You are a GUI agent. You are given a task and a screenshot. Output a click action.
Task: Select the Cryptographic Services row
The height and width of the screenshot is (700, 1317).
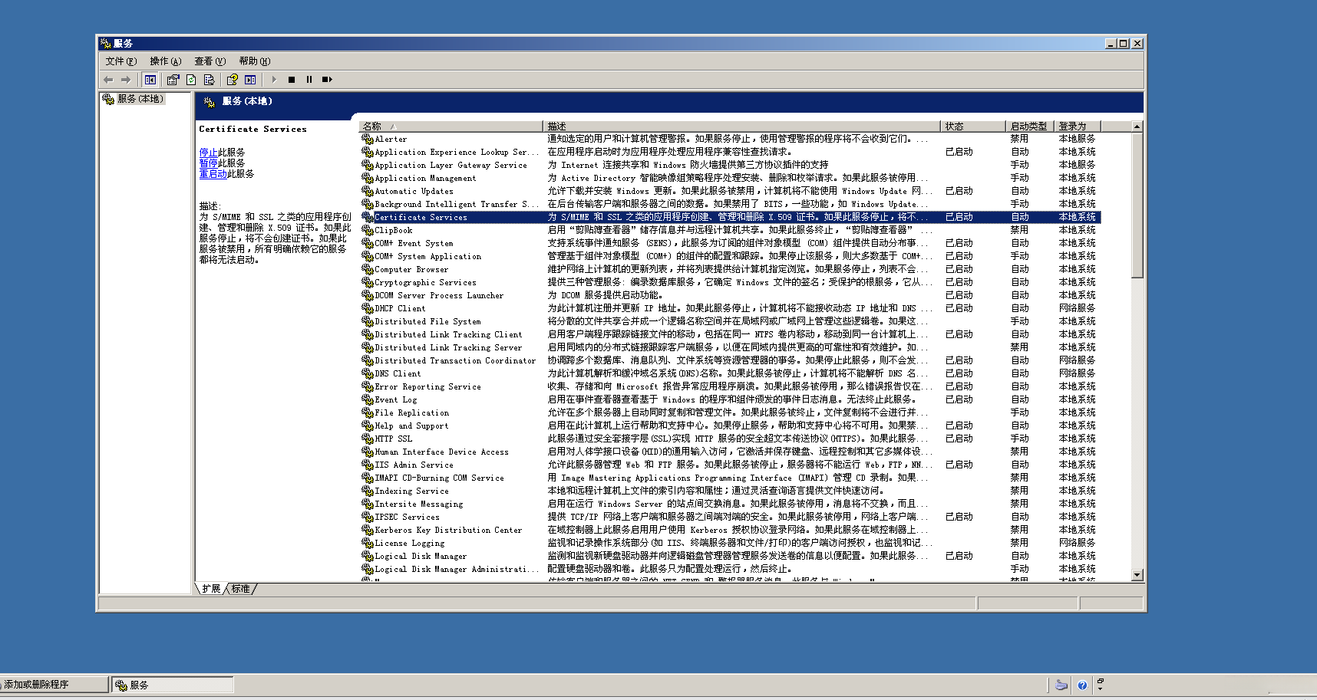731,282
